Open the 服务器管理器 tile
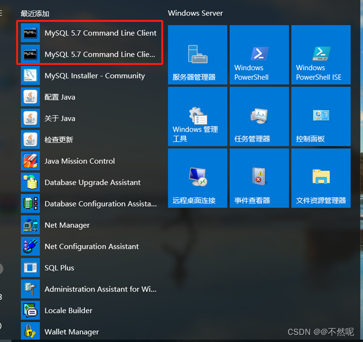The width and height of the screenshot is (363, 342). pos(198,55)
